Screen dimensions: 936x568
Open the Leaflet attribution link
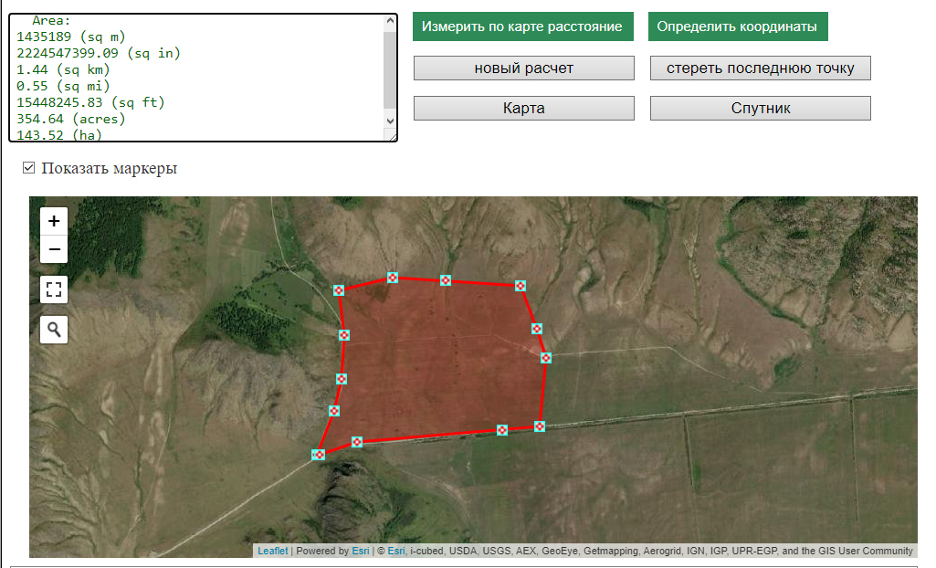[272, 552]
